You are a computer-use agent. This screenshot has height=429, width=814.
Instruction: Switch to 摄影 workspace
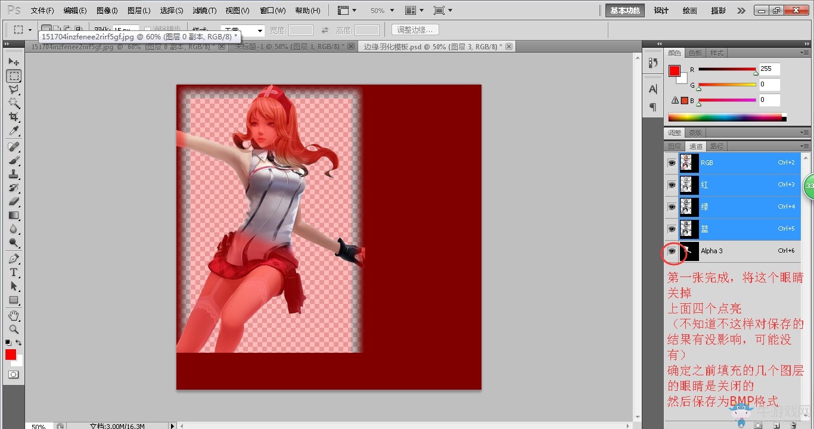click(x=719, y=11)
